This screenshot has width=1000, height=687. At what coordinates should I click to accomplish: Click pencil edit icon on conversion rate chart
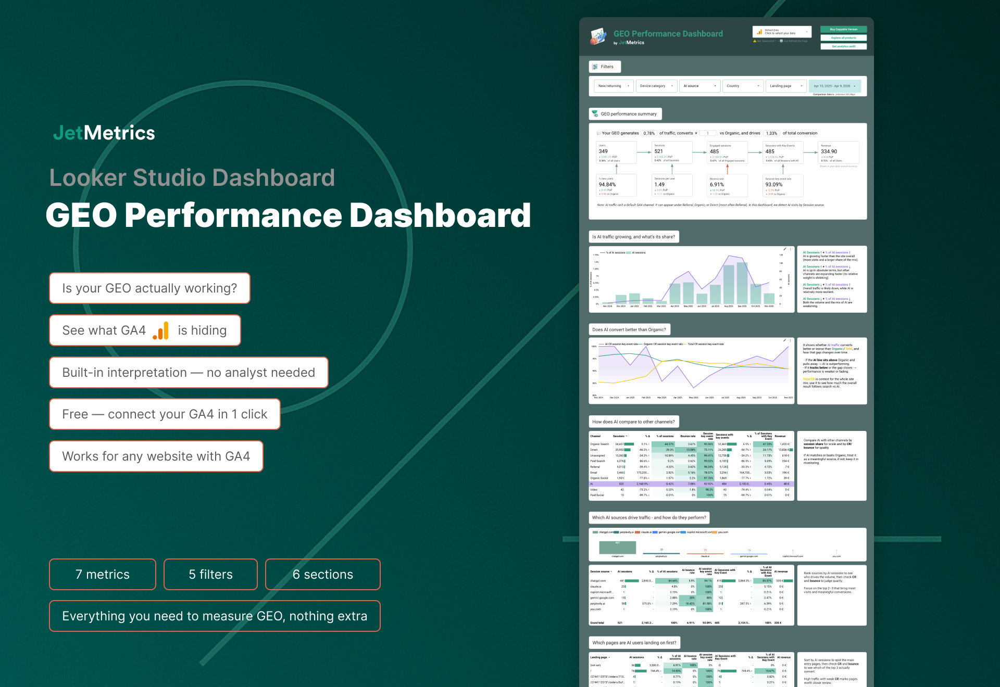pos(785,340)
